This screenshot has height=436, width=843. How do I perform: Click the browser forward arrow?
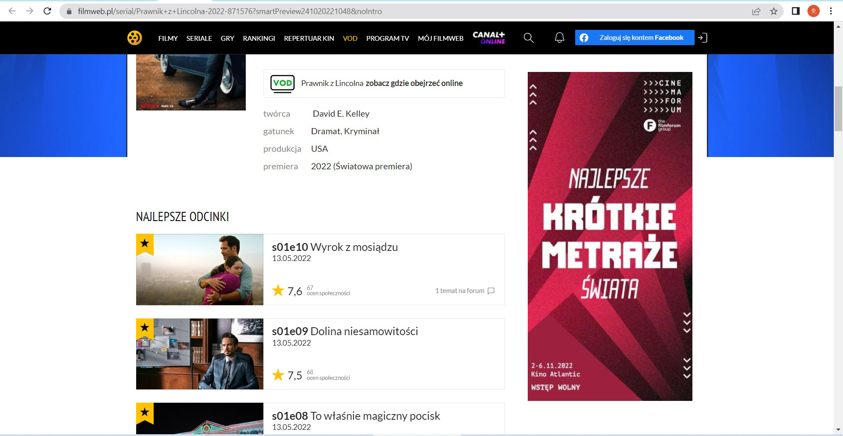[30, 11]
